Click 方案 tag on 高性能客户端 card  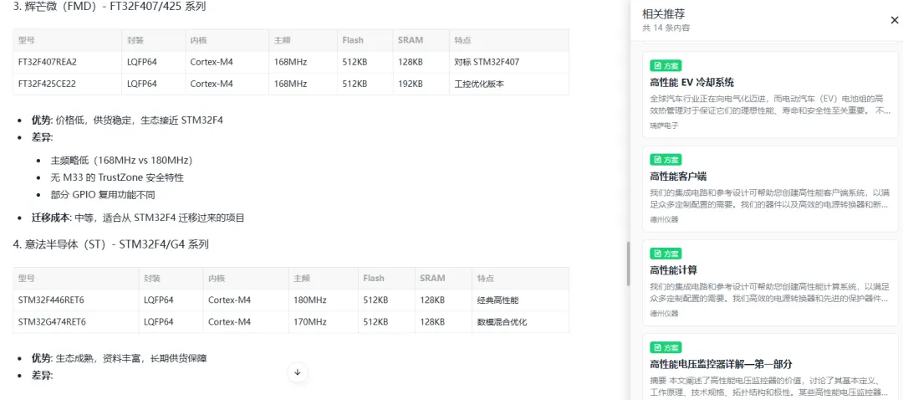click(666, 159)
